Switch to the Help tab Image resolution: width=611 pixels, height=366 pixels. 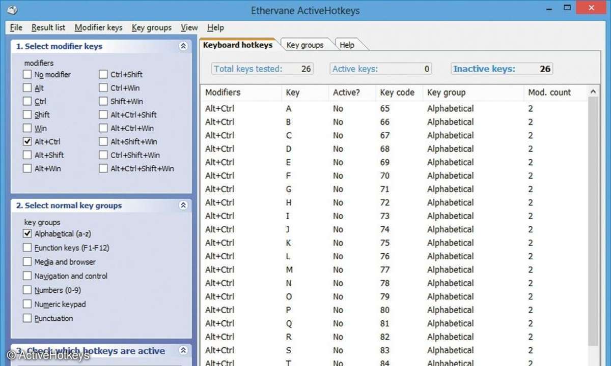pyautogui.click(x=347, y=45)
